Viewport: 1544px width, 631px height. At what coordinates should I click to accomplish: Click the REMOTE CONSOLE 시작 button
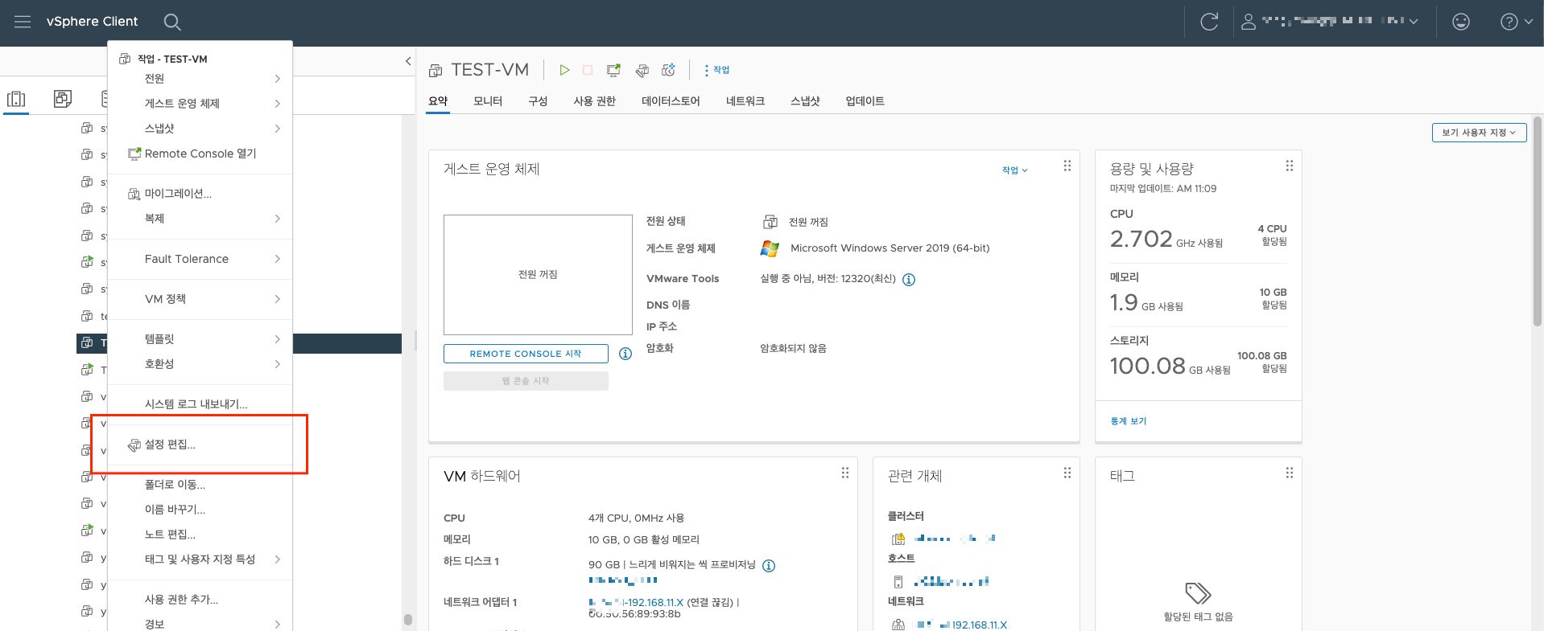[526, 354]
